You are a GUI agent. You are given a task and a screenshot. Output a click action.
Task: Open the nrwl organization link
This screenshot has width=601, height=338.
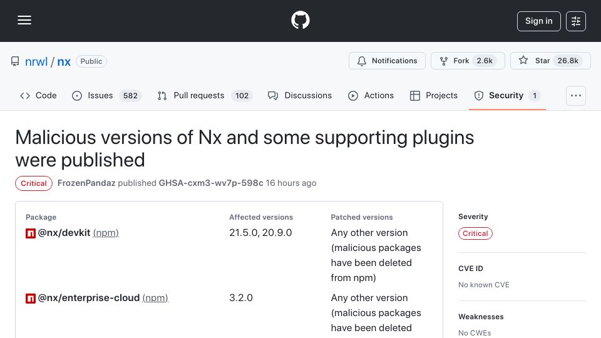(x=36, y=61)
